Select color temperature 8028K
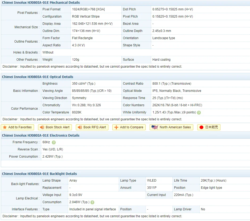Screen dimensions: 250x221 [77, 112]
